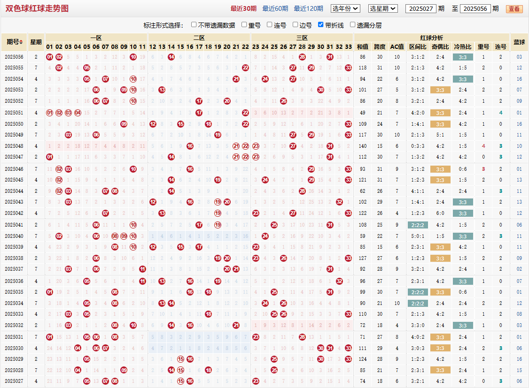Screen dimensions: 529x388
Task: Click red ball 26 in row 2025052
Action: tap(284, 101)
